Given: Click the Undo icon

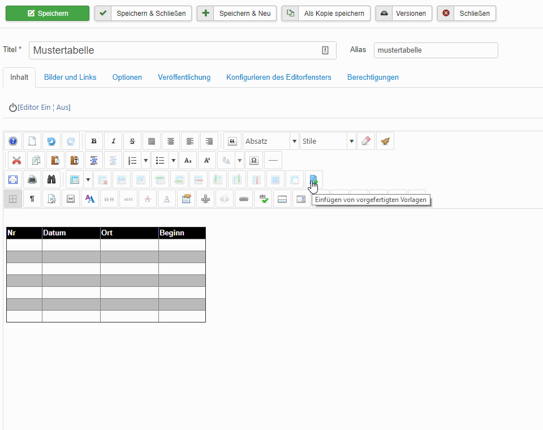Looking at the screenshot, I should click(x=51, y=141).
